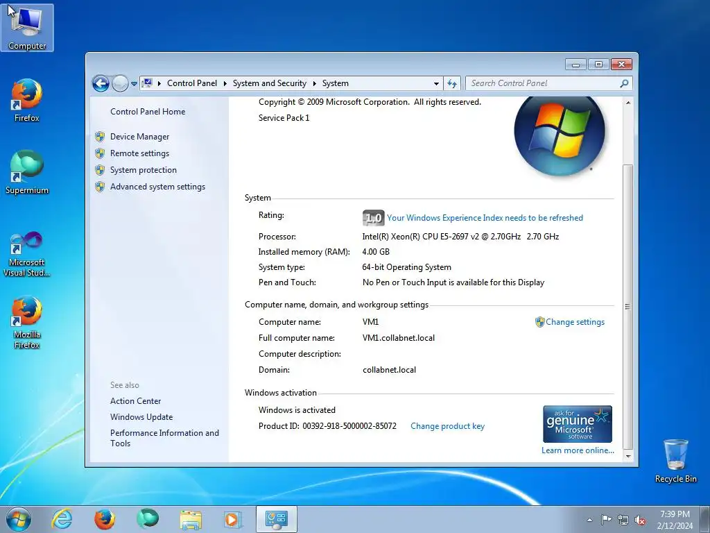Launch Supermium from the taskbar
The height and width of the screenshot is (533, 710).
click(x=148, y=519)
